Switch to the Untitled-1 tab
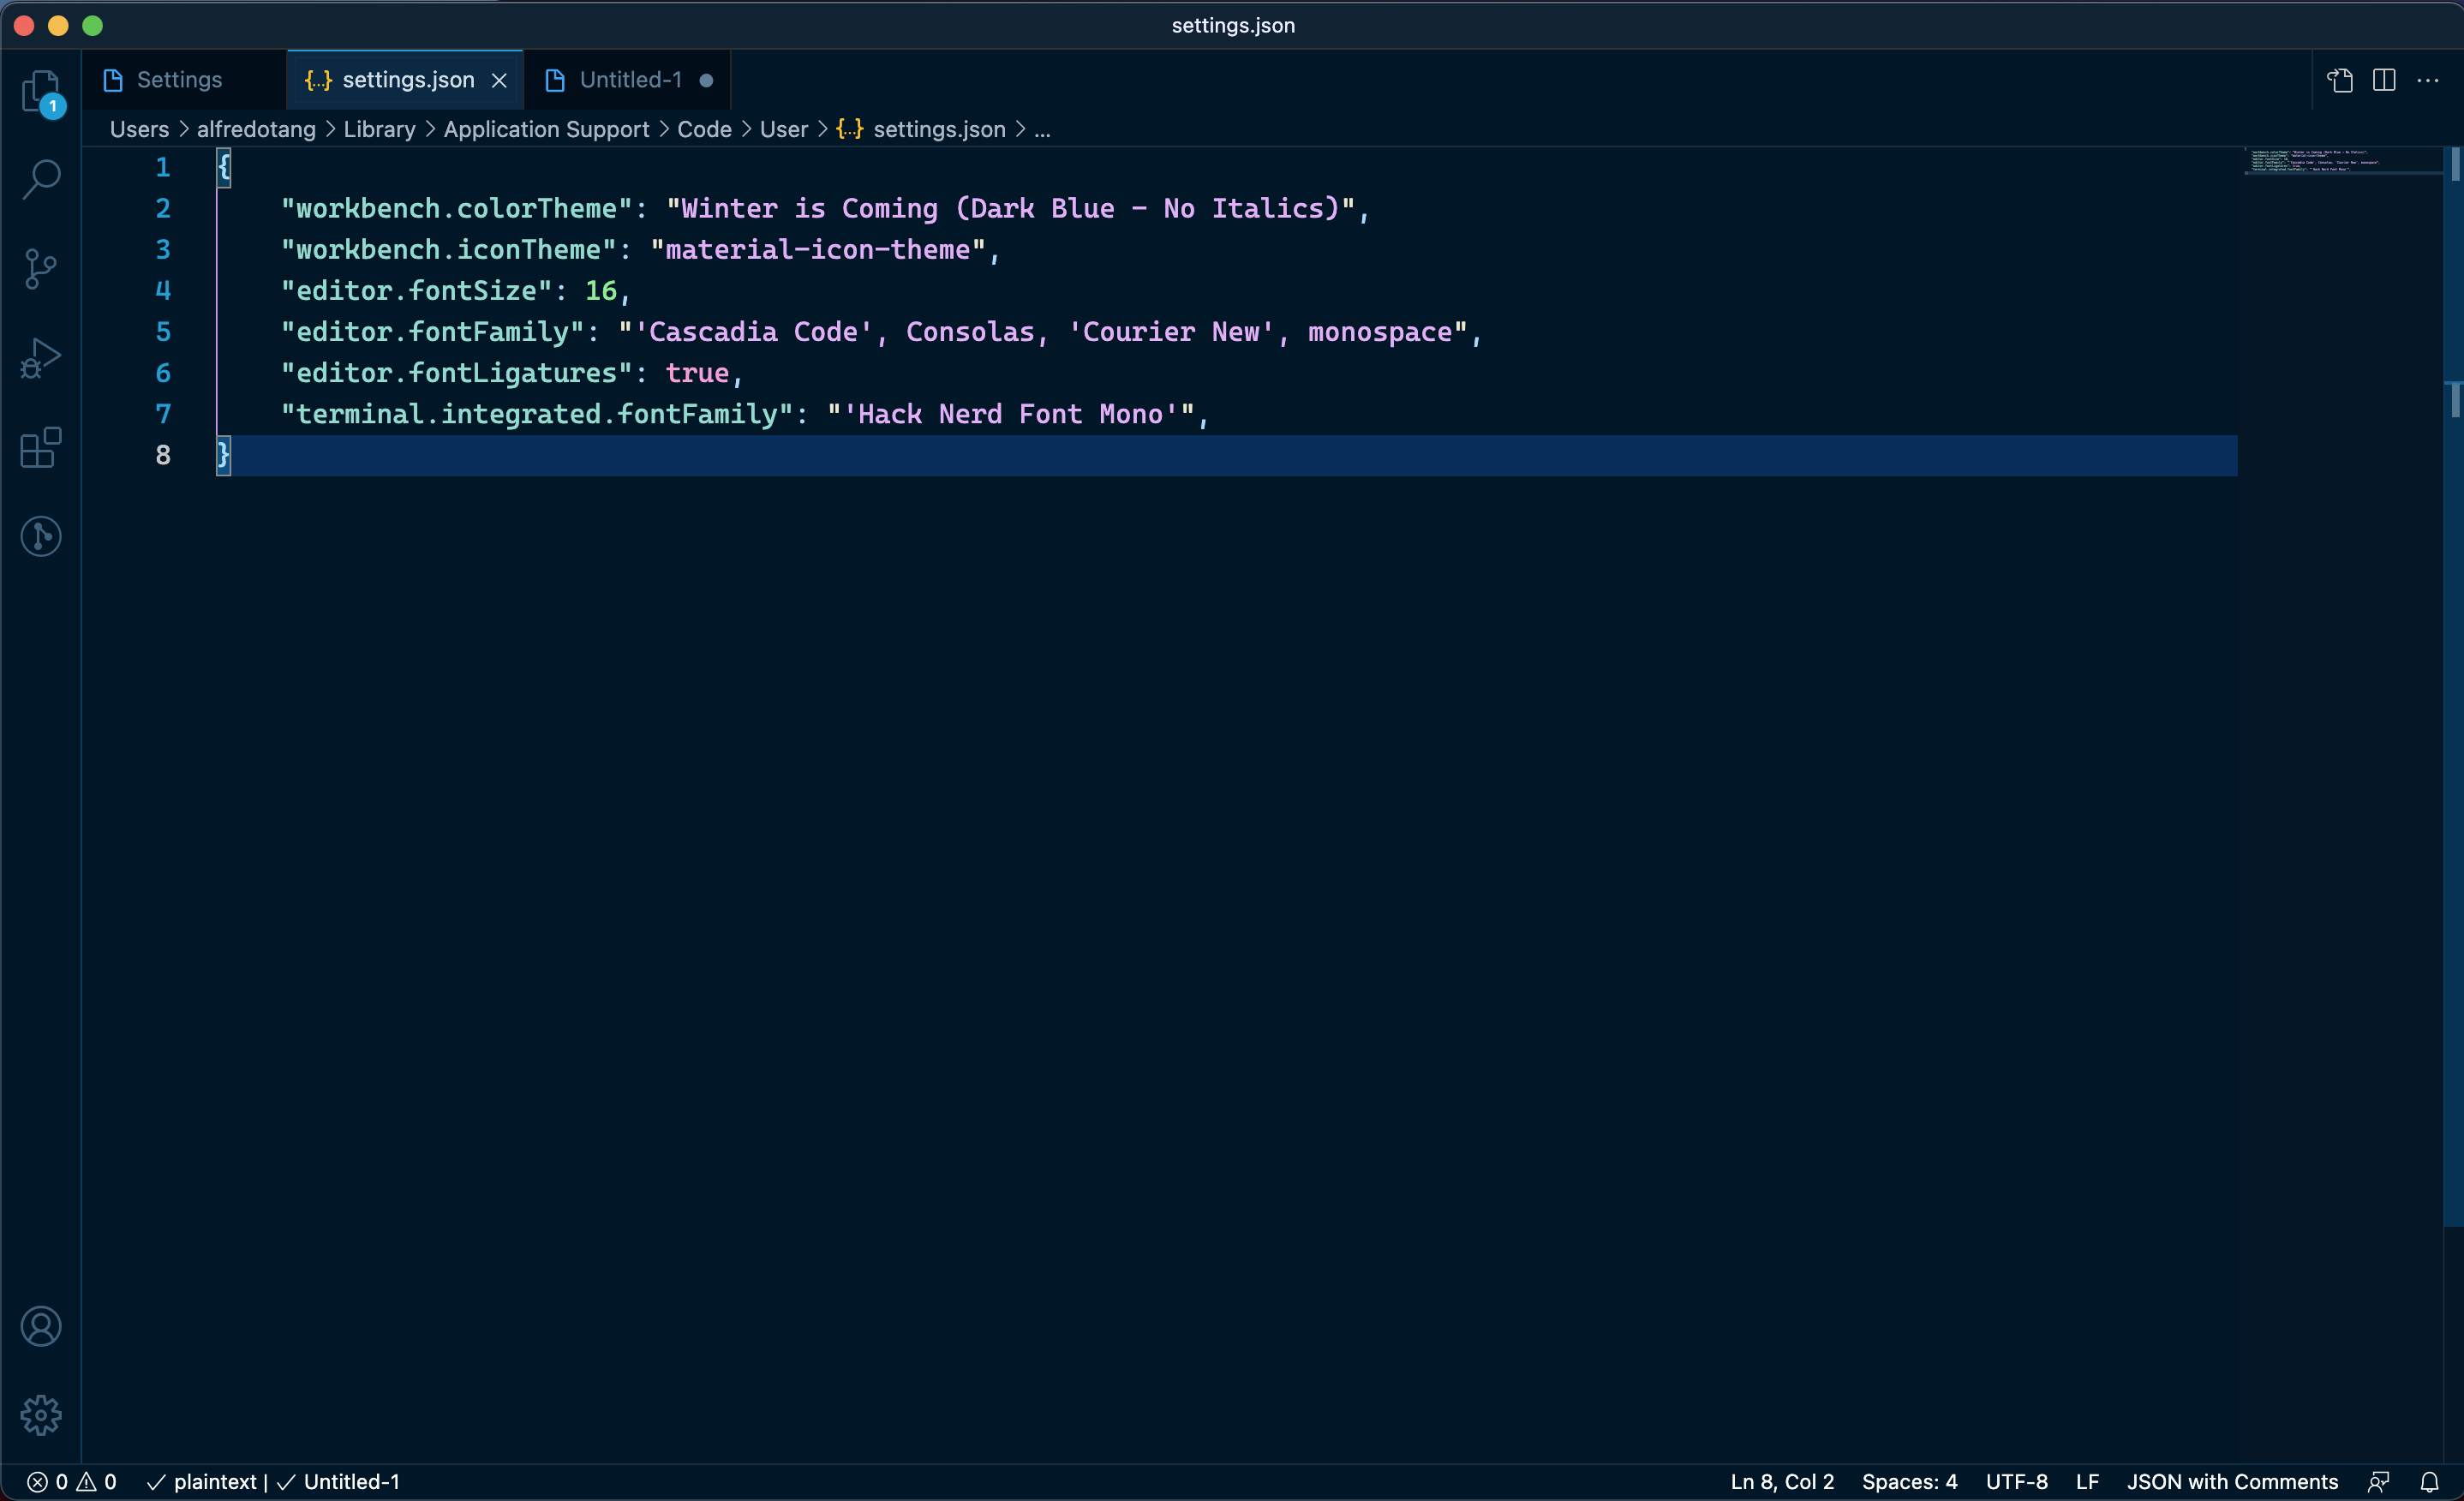Viewport: 2464px width, 1501px height. pyautogui.click(x=630, y=80)
